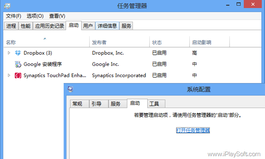Open the 查看(V) menu
This screenshot has width=265, height=159.
(x=57, y=16)
